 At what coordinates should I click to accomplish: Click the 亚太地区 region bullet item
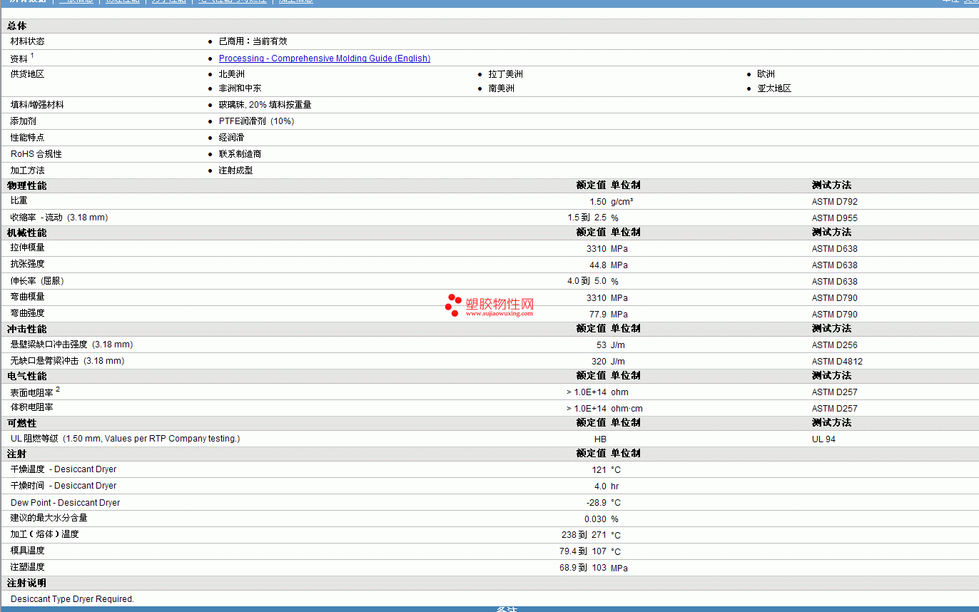coord(774,88)
